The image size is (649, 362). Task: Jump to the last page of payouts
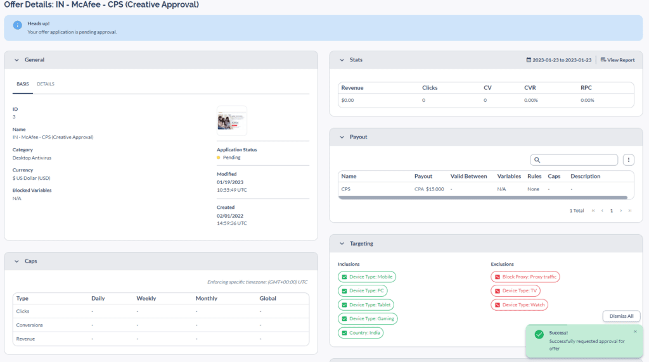pyautogui.click(x=630, y=211)
